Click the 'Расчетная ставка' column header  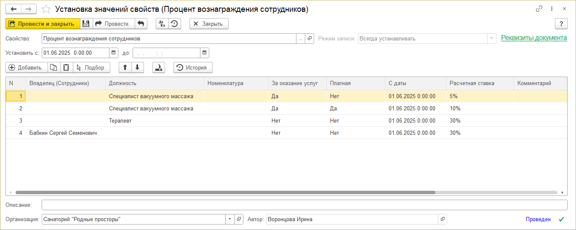(472, 83)
